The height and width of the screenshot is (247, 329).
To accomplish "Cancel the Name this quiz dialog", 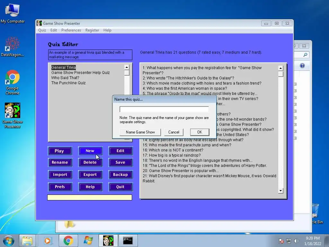I will tap(174, 132).
